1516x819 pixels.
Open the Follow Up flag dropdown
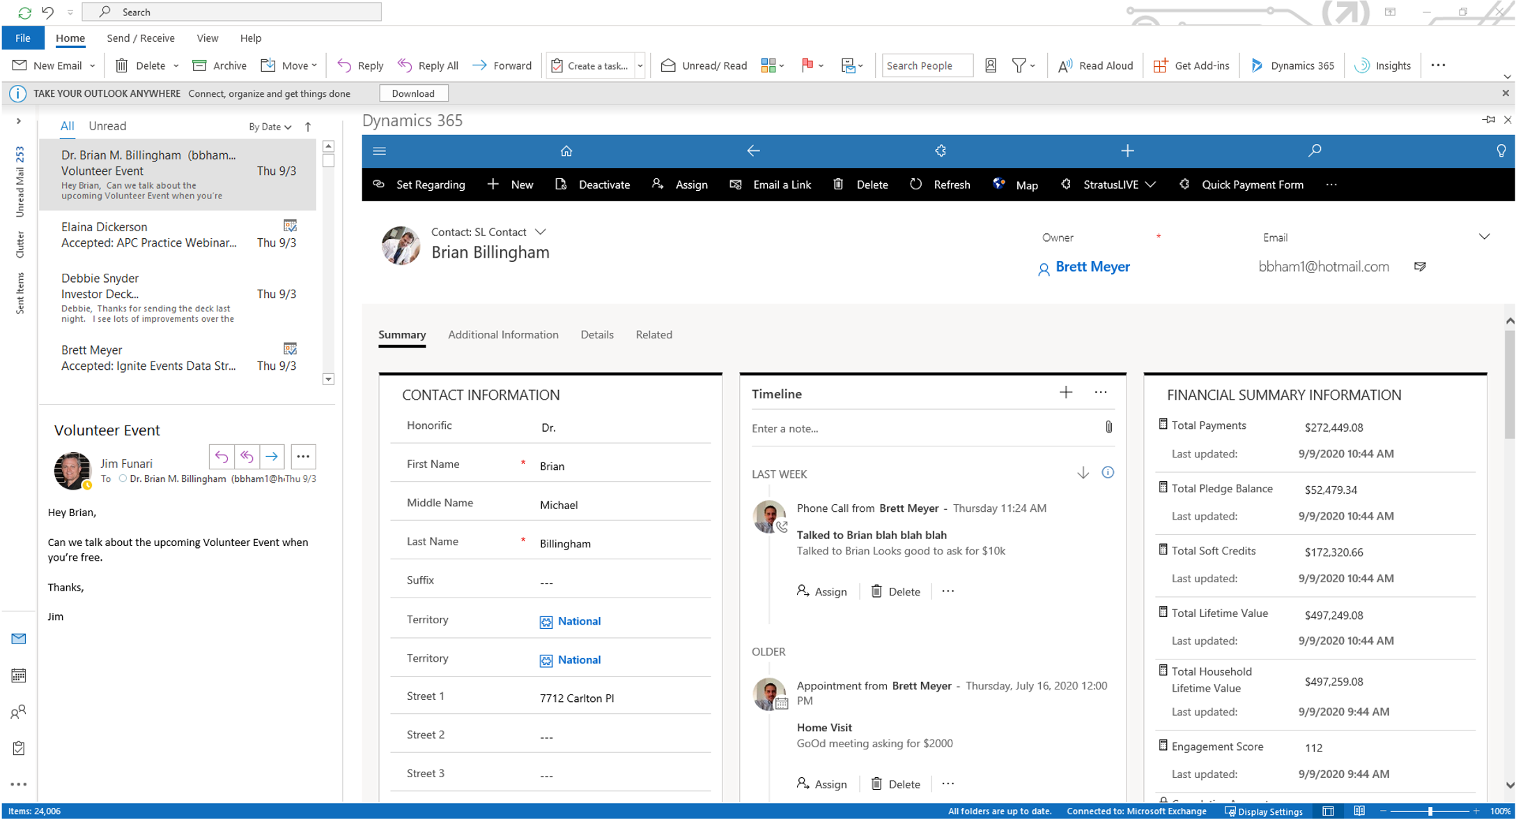(x=812, y=65)
